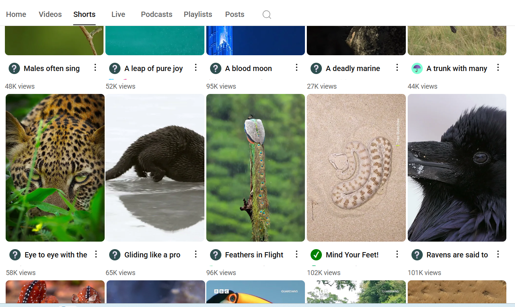
Task: Click the more options icon for 'Eye to eye with the'
Action: [96, 254]
